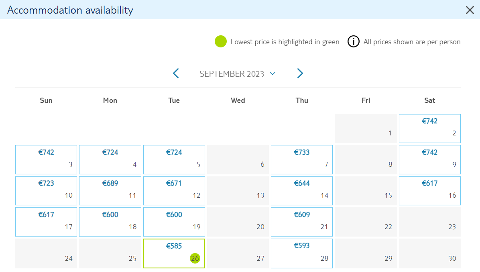Pick September 21 at €609
Viewport: 480px width, 272px height.
click(x=302, y=222)
